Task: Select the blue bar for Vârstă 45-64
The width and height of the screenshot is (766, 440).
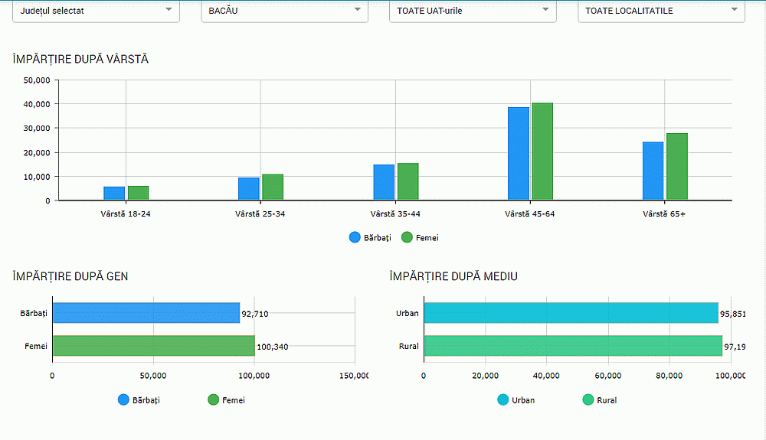Action: pyautogui.click(x=519, y=154)
